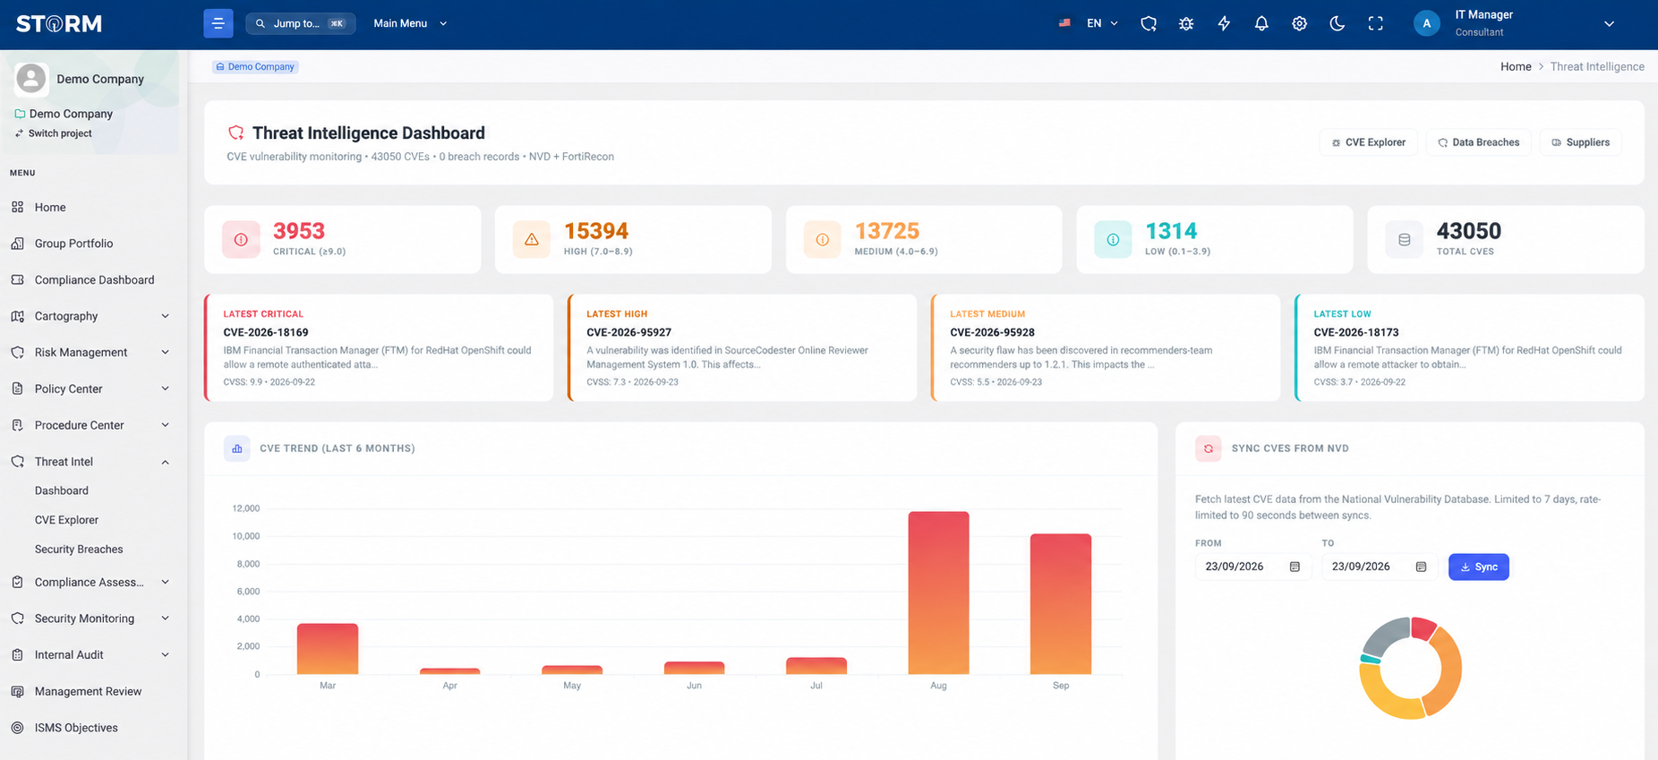The image size is (1658, 760).
Task: Expand the Policy Center menu
Action: click(90, 389)
